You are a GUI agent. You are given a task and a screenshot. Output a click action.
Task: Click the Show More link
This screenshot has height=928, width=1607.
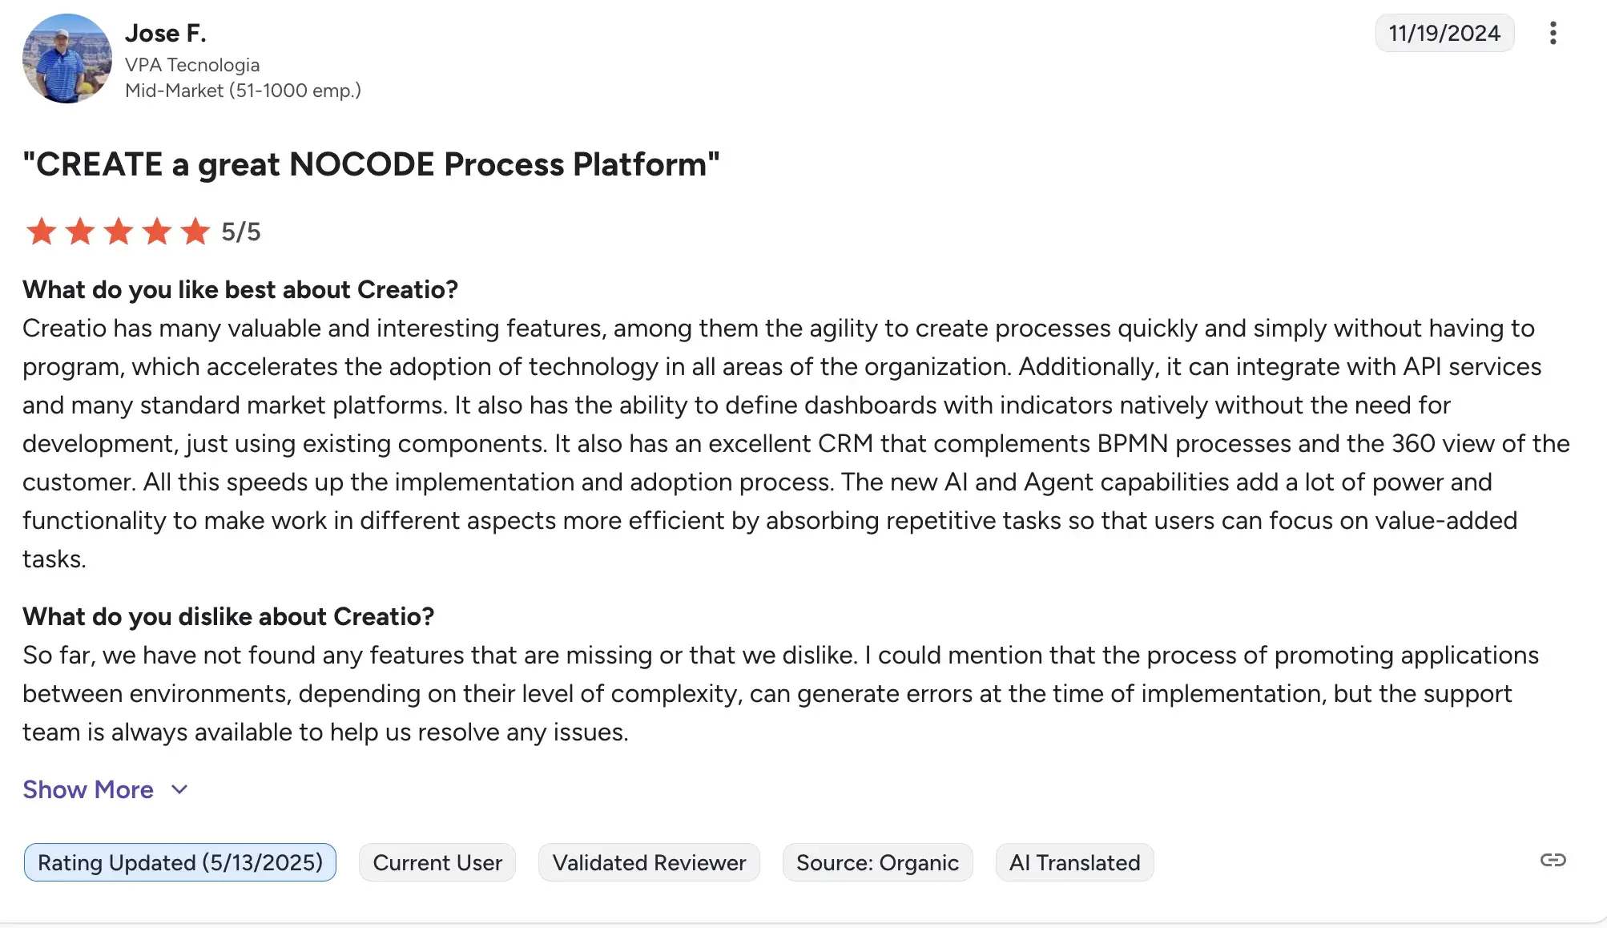pos(88,790)
